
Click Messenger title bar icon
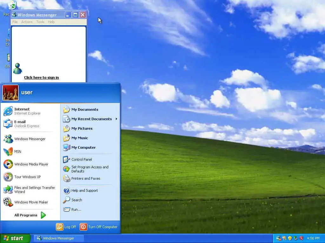pyautogui.click(x=14, y=15)
